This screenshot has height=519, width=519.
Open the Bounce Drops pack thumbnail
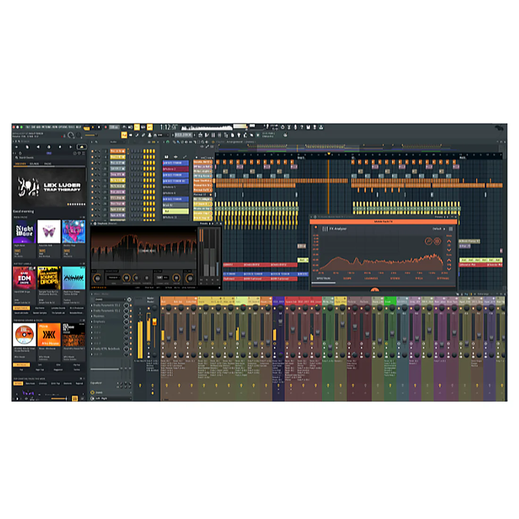point(49,278)
